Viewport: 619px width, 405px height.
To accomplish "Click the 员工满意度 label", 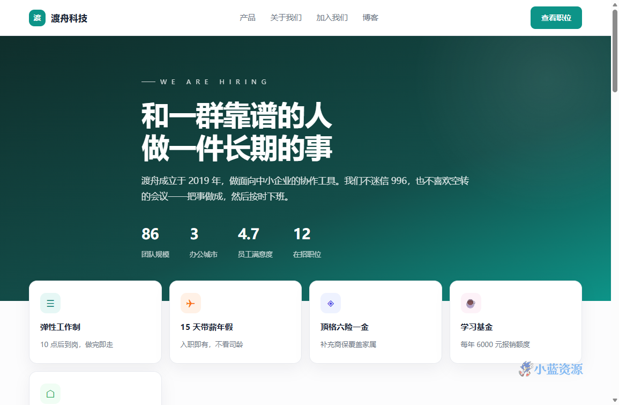I will pos(255,254).
